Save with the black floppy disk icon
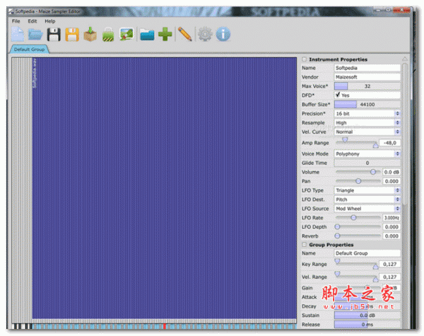 [54, 35]
